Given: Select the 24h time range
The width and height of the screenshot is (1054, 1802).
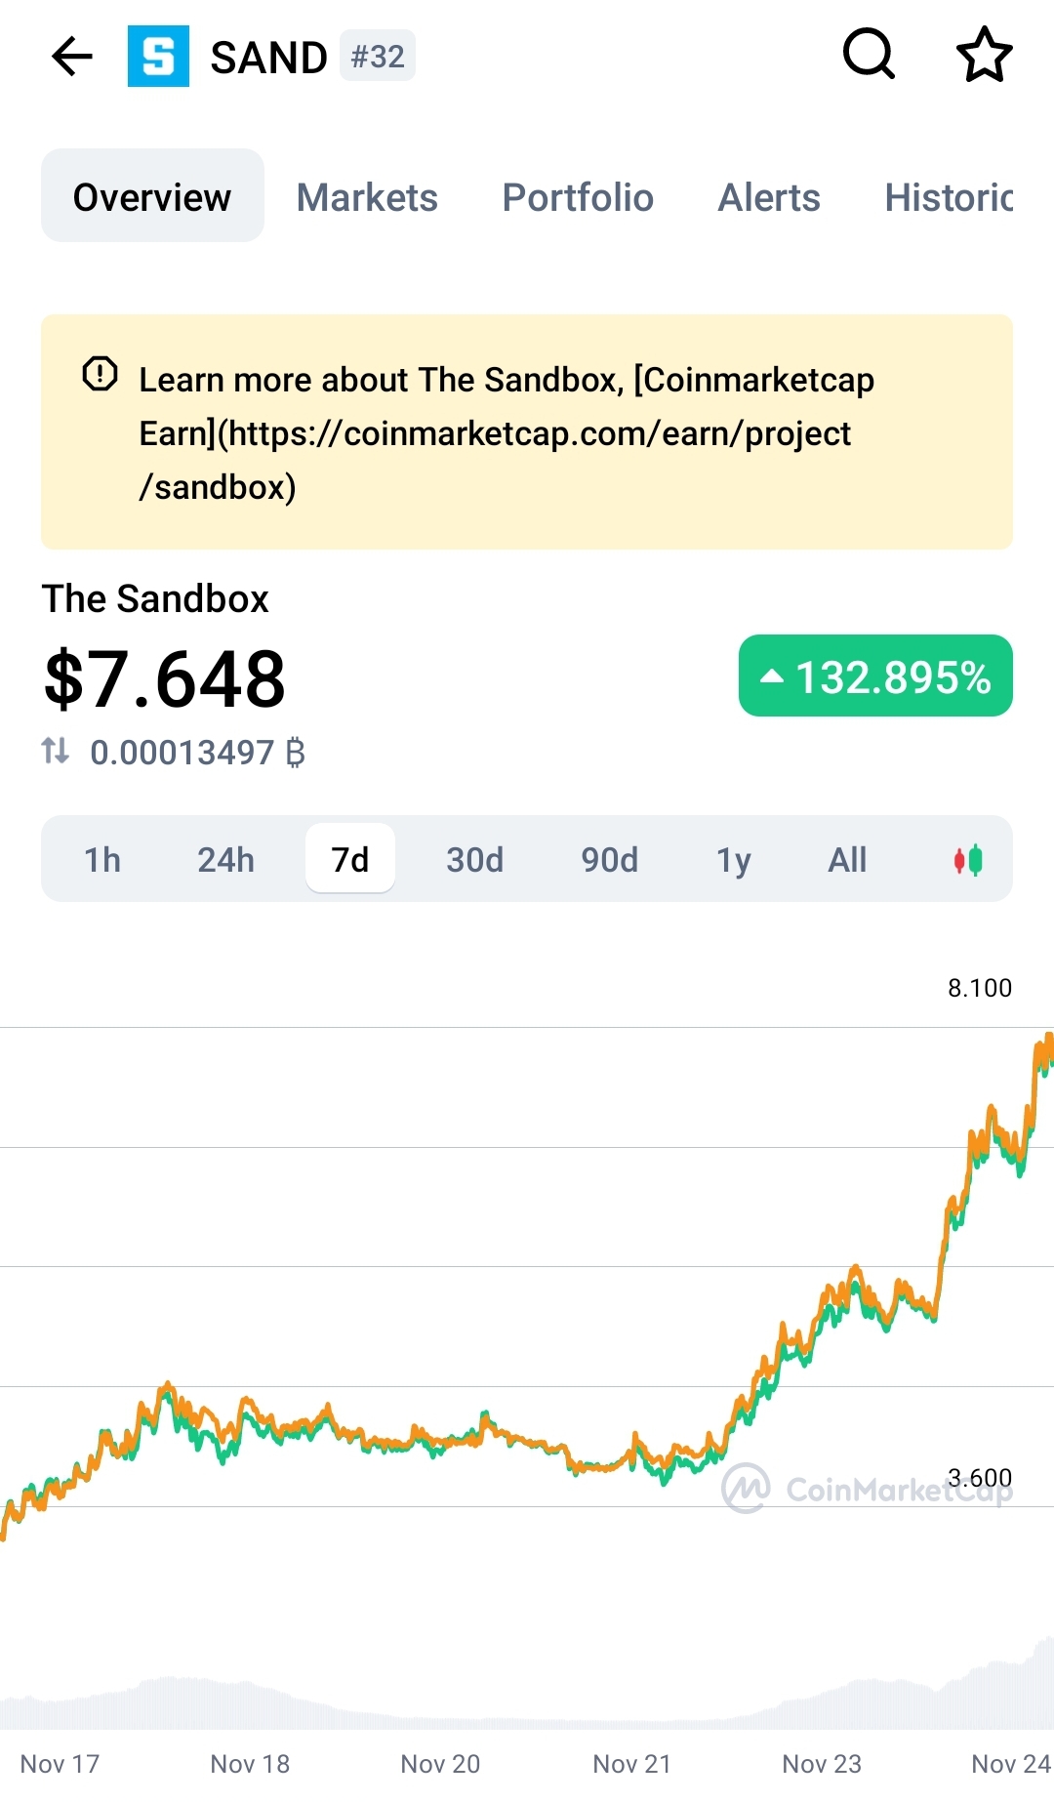Looking at the screenshot, I should [225, 860].
